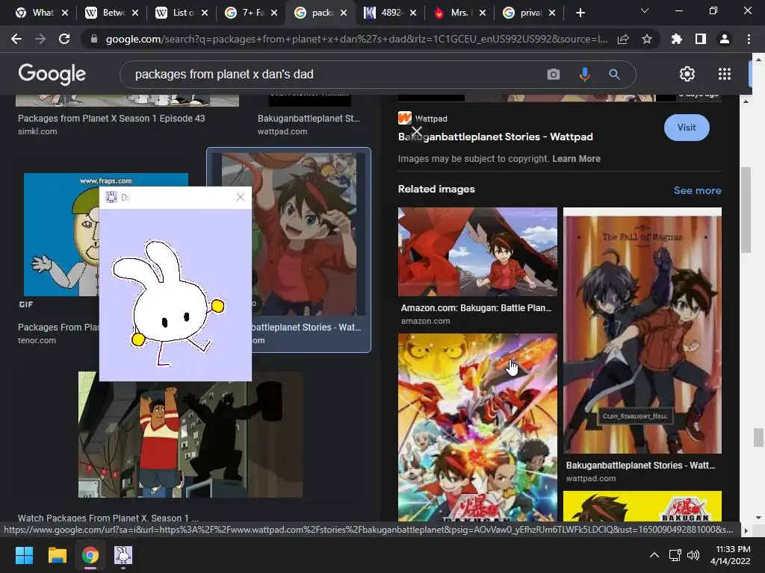This screenshot has height=573, width=765.
Task: Open The Fall of Magnus related image
Action: coord(642,331)
